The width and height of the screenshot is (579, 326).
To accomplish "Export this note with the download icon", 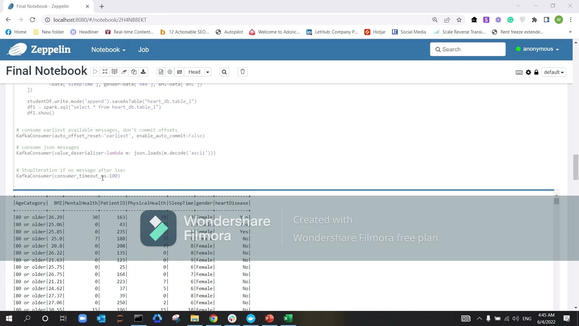I will pos(143,72).
